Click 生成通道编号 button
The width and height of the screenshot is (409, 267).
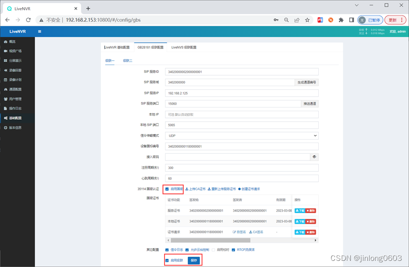tap(307, 82)
